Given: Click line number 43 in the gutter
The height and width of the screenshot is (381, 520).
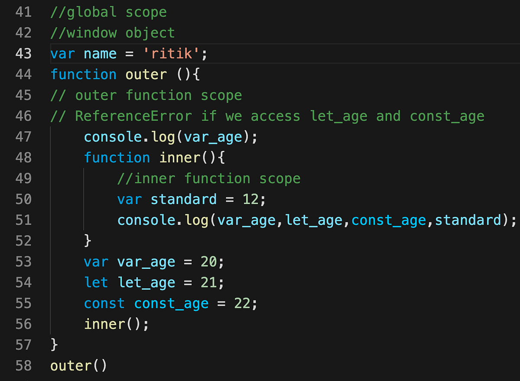Looking at the screenshot, I should (23, 54).
